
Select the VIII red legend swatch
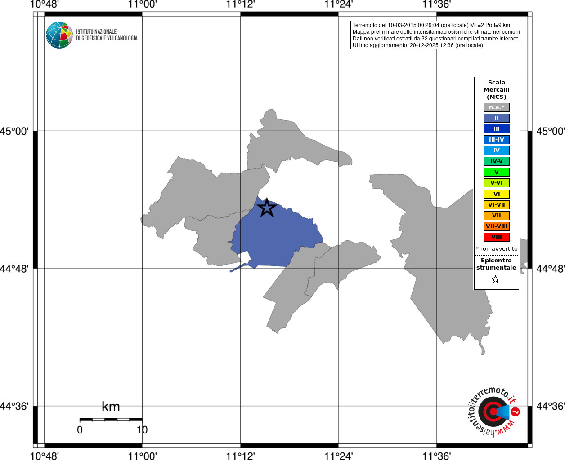[497, 237]
